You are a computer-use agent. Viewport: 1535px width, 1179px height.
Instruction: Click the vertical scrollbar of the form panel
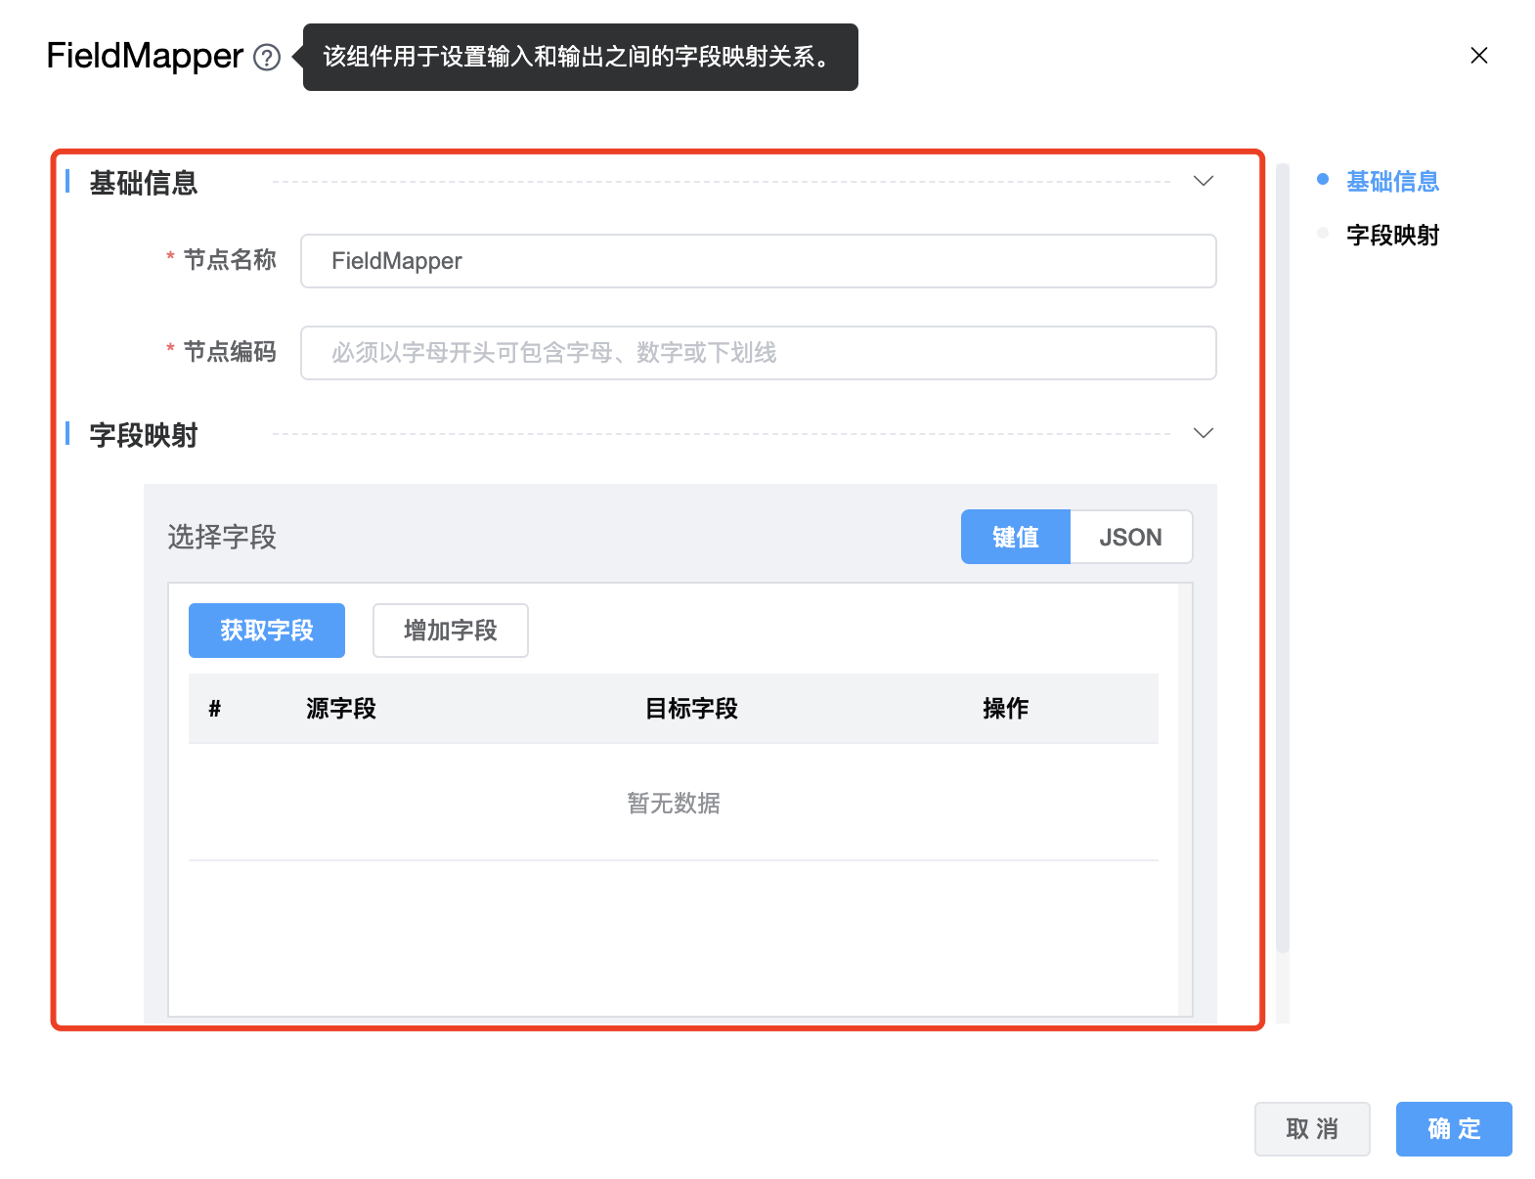click(1283, 557)
